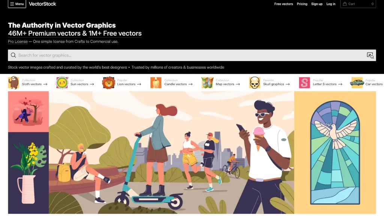Screen dimensions: 384x216
Task: Go to the Pricing page
Action: tap(302, 4)
